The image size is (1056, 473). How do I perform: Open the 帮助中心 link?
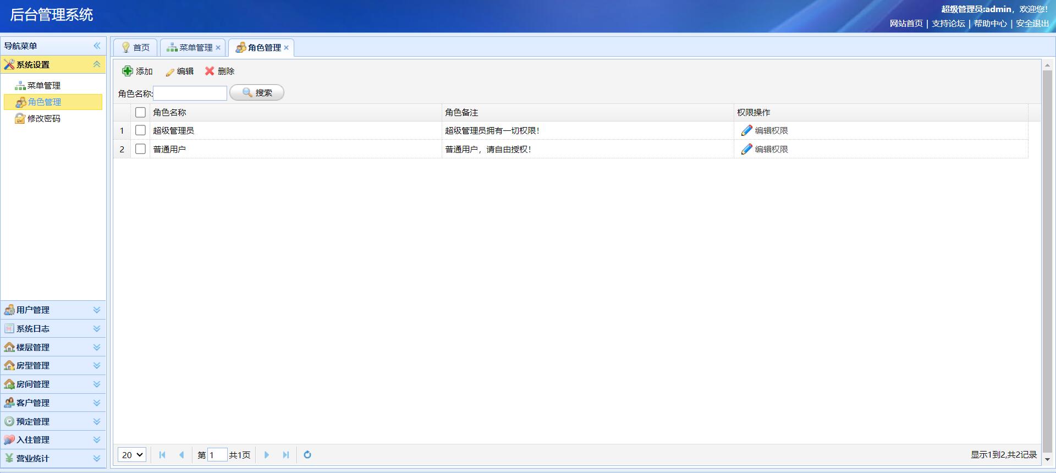[991, 23]
